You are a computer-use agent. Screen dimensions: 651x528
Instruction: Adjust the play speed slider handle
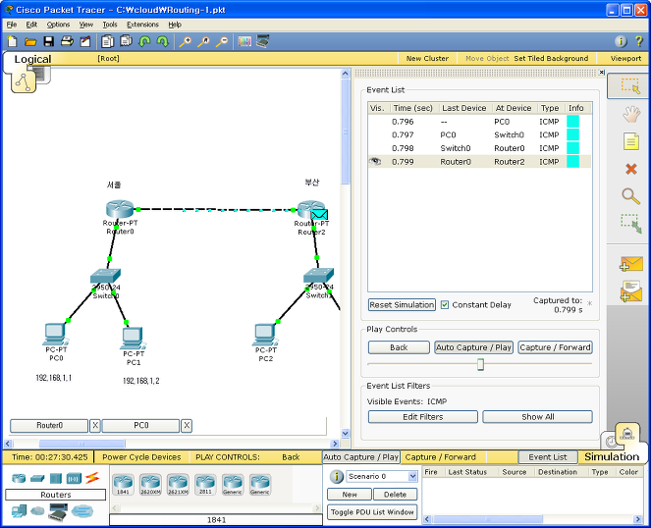pos(480,364)
